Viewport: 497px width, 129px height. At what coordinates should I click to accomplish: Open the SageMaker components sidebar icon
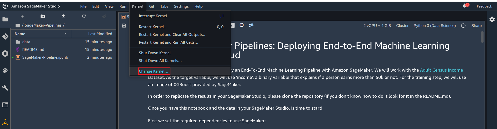(x=5, y=122)
